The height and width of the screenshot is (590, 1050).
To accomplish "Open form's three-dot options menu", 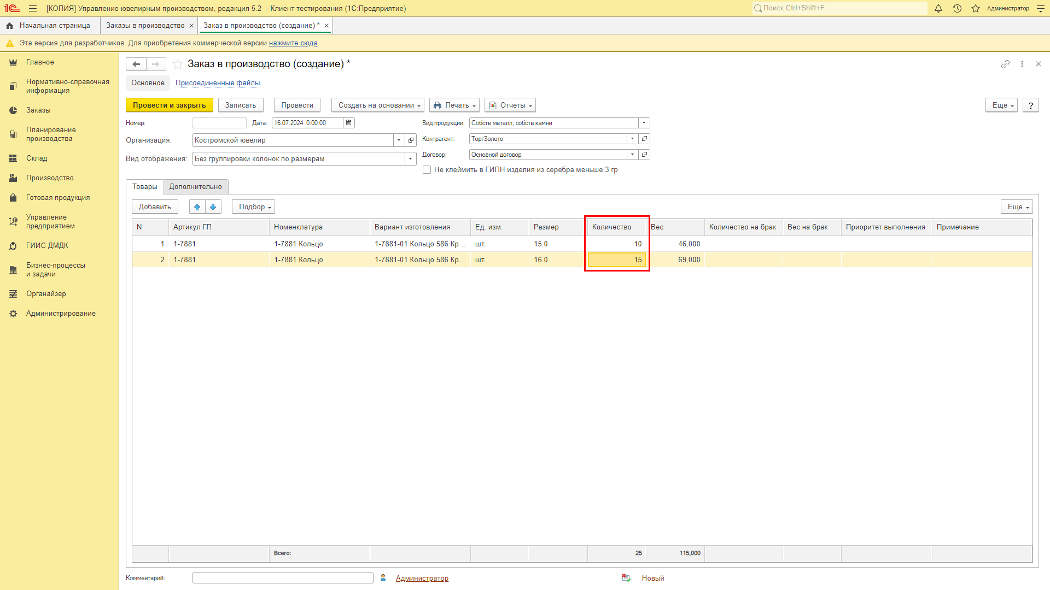I will click(x=1022, y=64).
